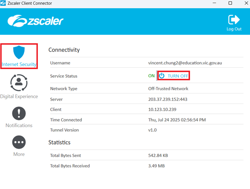Click the username vincent.chung2@education.vic.gov.au
The width and height of the screenshot is (250, 189).
[x=185, y=63]
